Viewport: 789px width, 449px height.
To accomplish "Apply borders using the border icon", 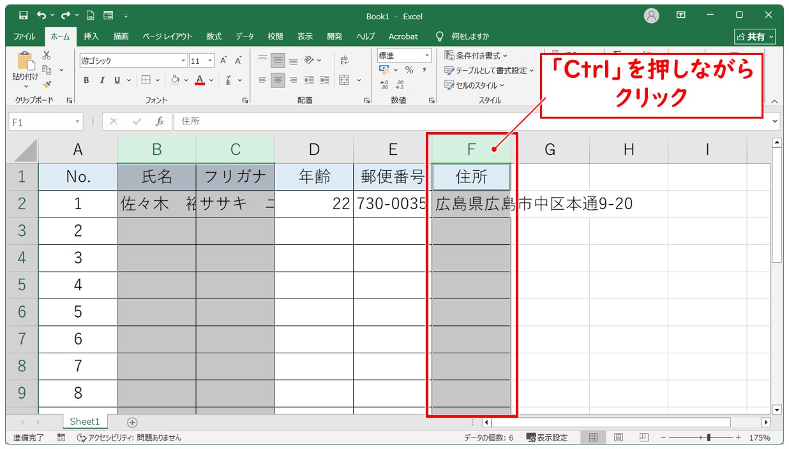I will (x=146, y=80).
